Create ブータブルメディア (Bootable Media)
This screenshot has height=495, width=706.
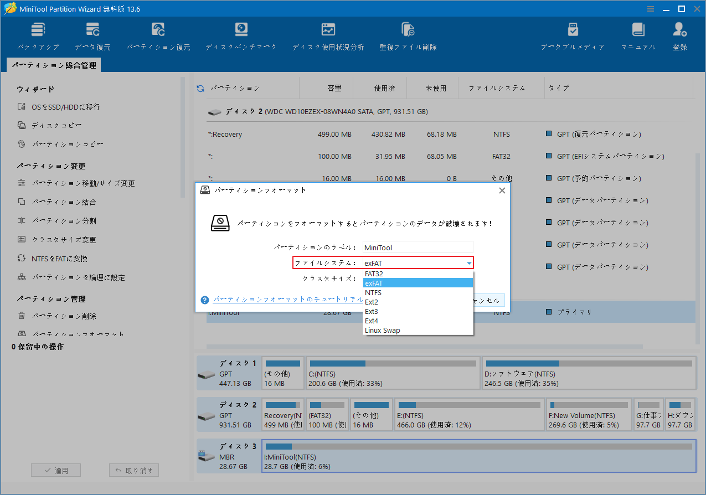(573, 35)
